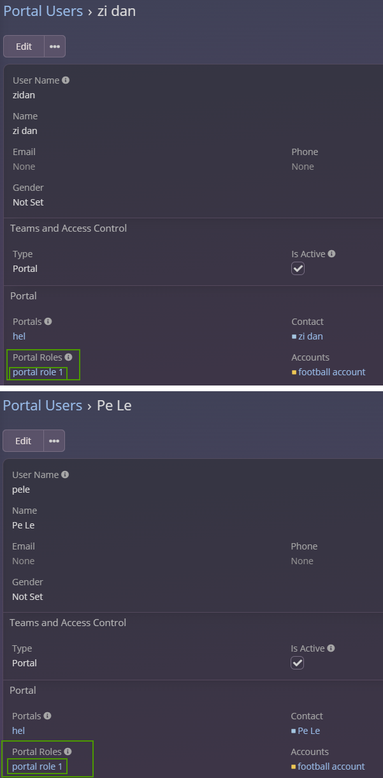Click the Portal Roles info icon on Pe Le record
The width and height of the screenshot is (383, 778).
pyautogui.click(x=68, y=752)
